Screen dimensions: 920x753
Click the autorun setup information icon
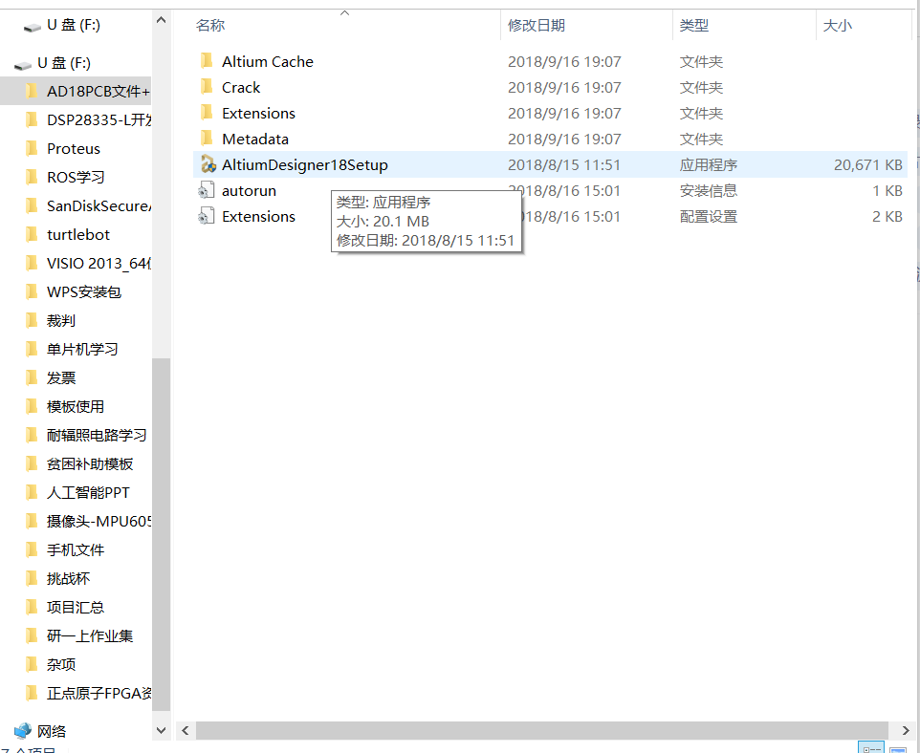click(206, 190)
